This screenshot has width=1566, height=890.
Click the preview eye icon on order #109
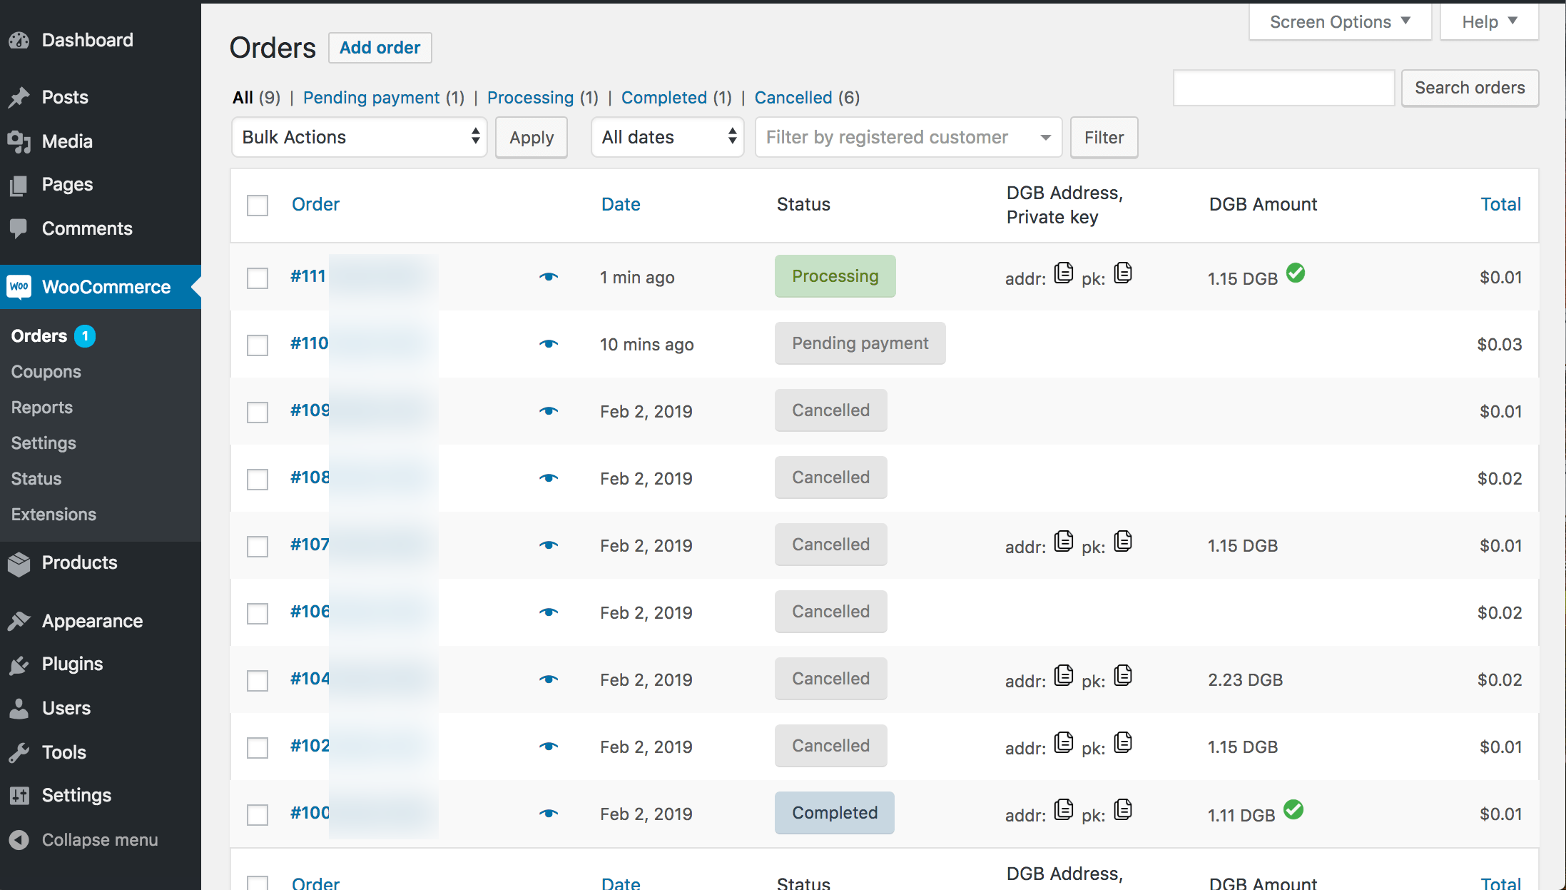pos(549,411)
